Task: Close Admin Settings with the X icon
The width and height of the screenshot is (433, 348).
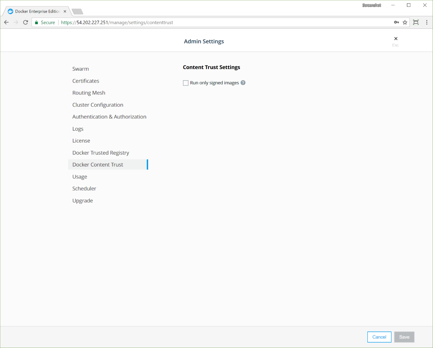Action: [x=396, y=39]
